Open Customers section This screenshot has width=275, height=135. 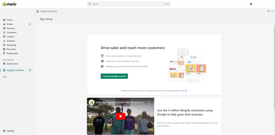(x=12, y=33)
